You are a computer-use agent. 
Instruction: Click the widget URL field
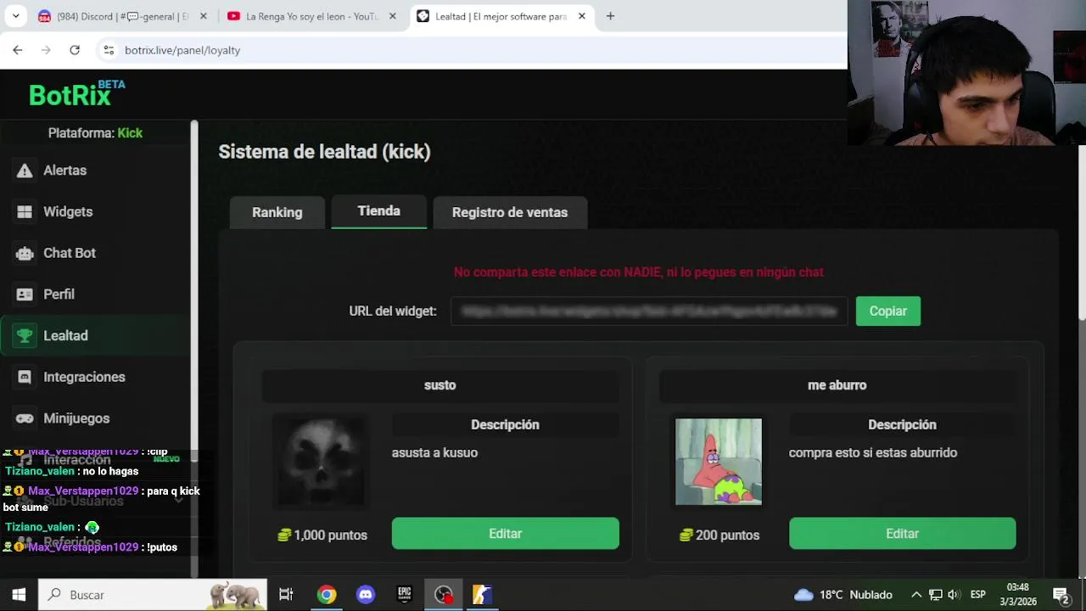pyautogui.click(x=649, y=311)
